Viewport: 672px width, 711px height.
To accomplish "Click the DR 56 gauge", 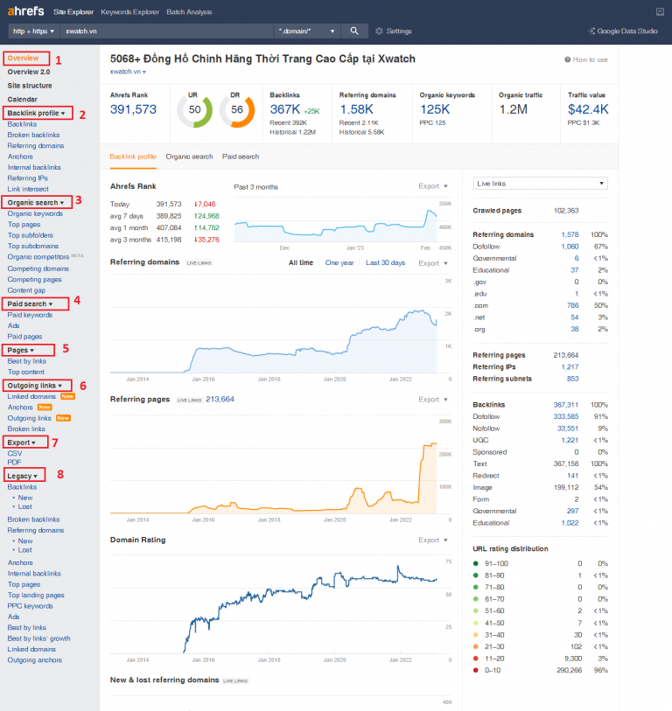I will pos(237,110).
